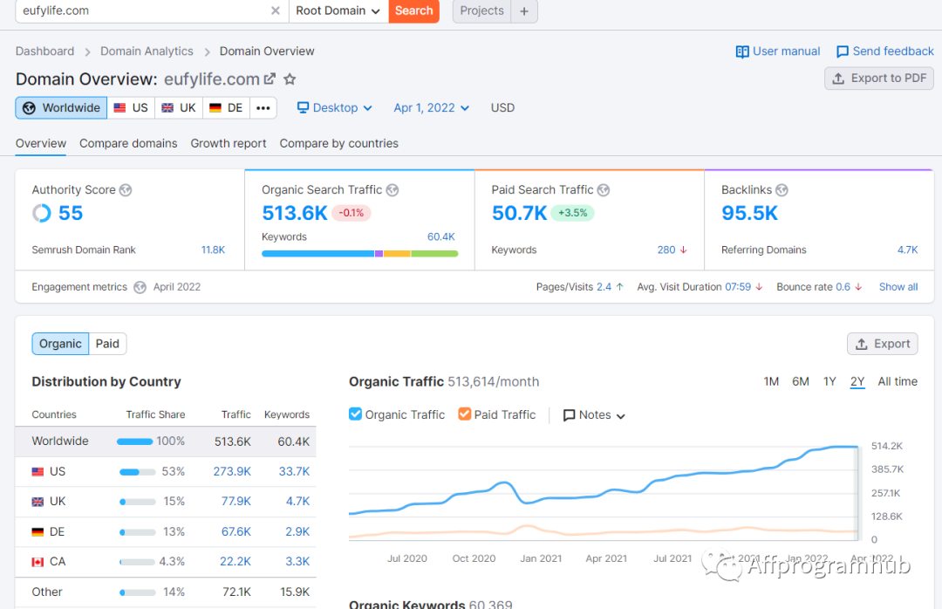Click the Send feedback speech bubble icon
942x609 pixels.
click(x=843, y=51)
